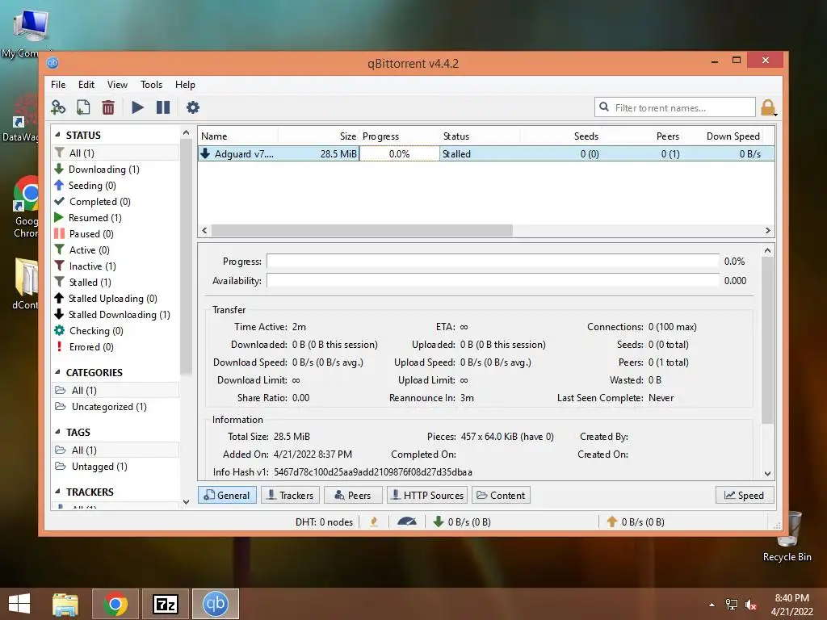Sort by the Down Speed column header
827x620 pixels.
click(723, 136)
